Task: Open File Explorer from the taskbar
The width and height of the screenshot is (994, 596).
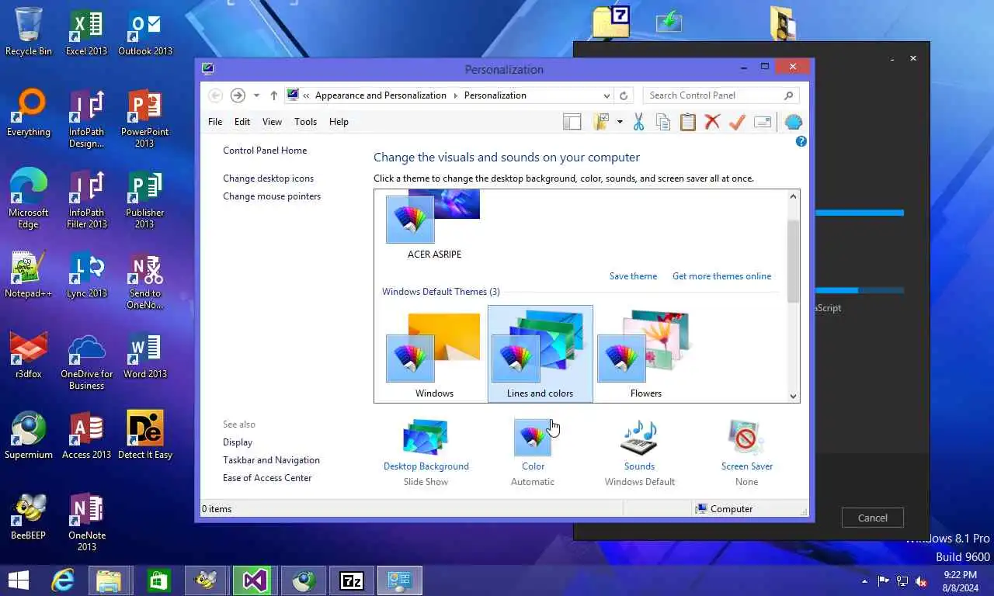Action: [x=109, y=580]
